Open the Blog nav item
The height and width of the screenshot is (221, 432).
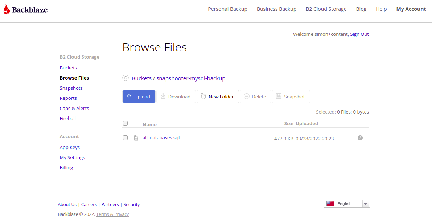(361, 9)
